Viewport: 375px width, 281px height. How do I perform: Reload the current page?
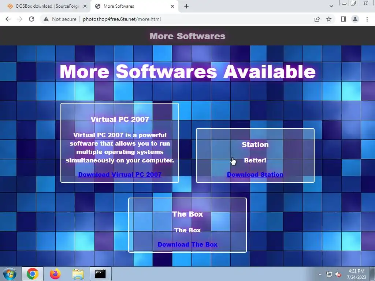tap(31, 19)
